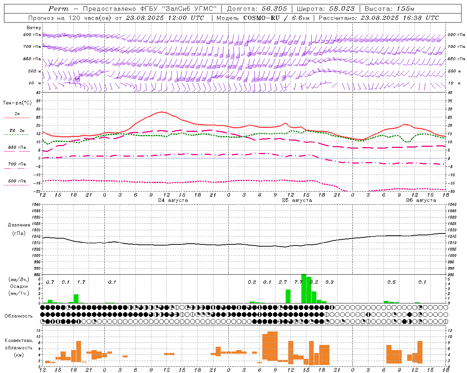
Task: Click "(гПа)" unit label below Давление
Action: coord(19,233)
